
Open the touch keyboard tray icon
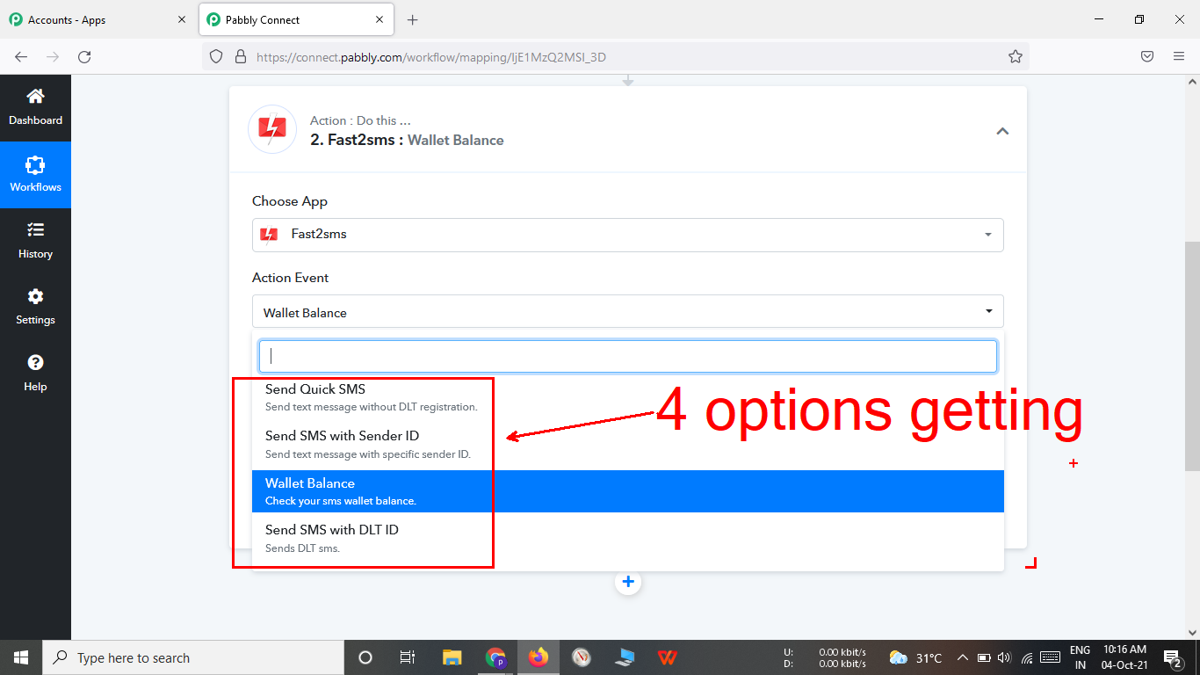coord(1049,657)
